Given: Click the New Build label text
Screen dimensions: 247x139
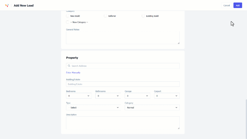Looking at the screenshot, I should [75, 16].
